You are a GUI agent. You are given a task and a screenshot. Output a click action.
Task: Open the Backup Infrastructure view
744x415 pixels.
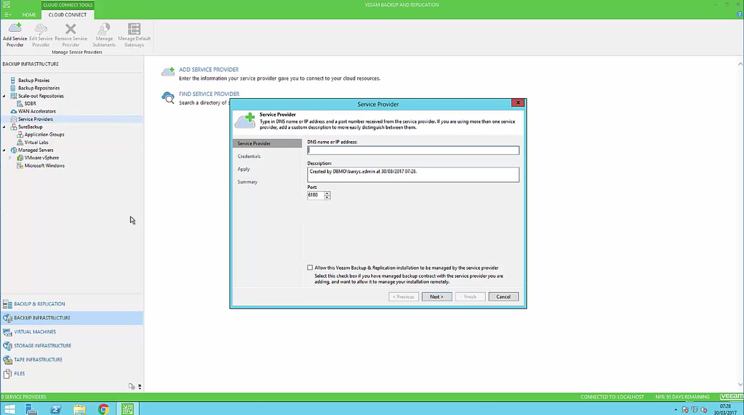click(x=42, y=318)
